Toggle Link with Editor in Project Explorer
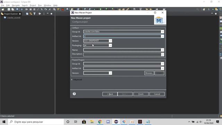 [x=31, y=14]
